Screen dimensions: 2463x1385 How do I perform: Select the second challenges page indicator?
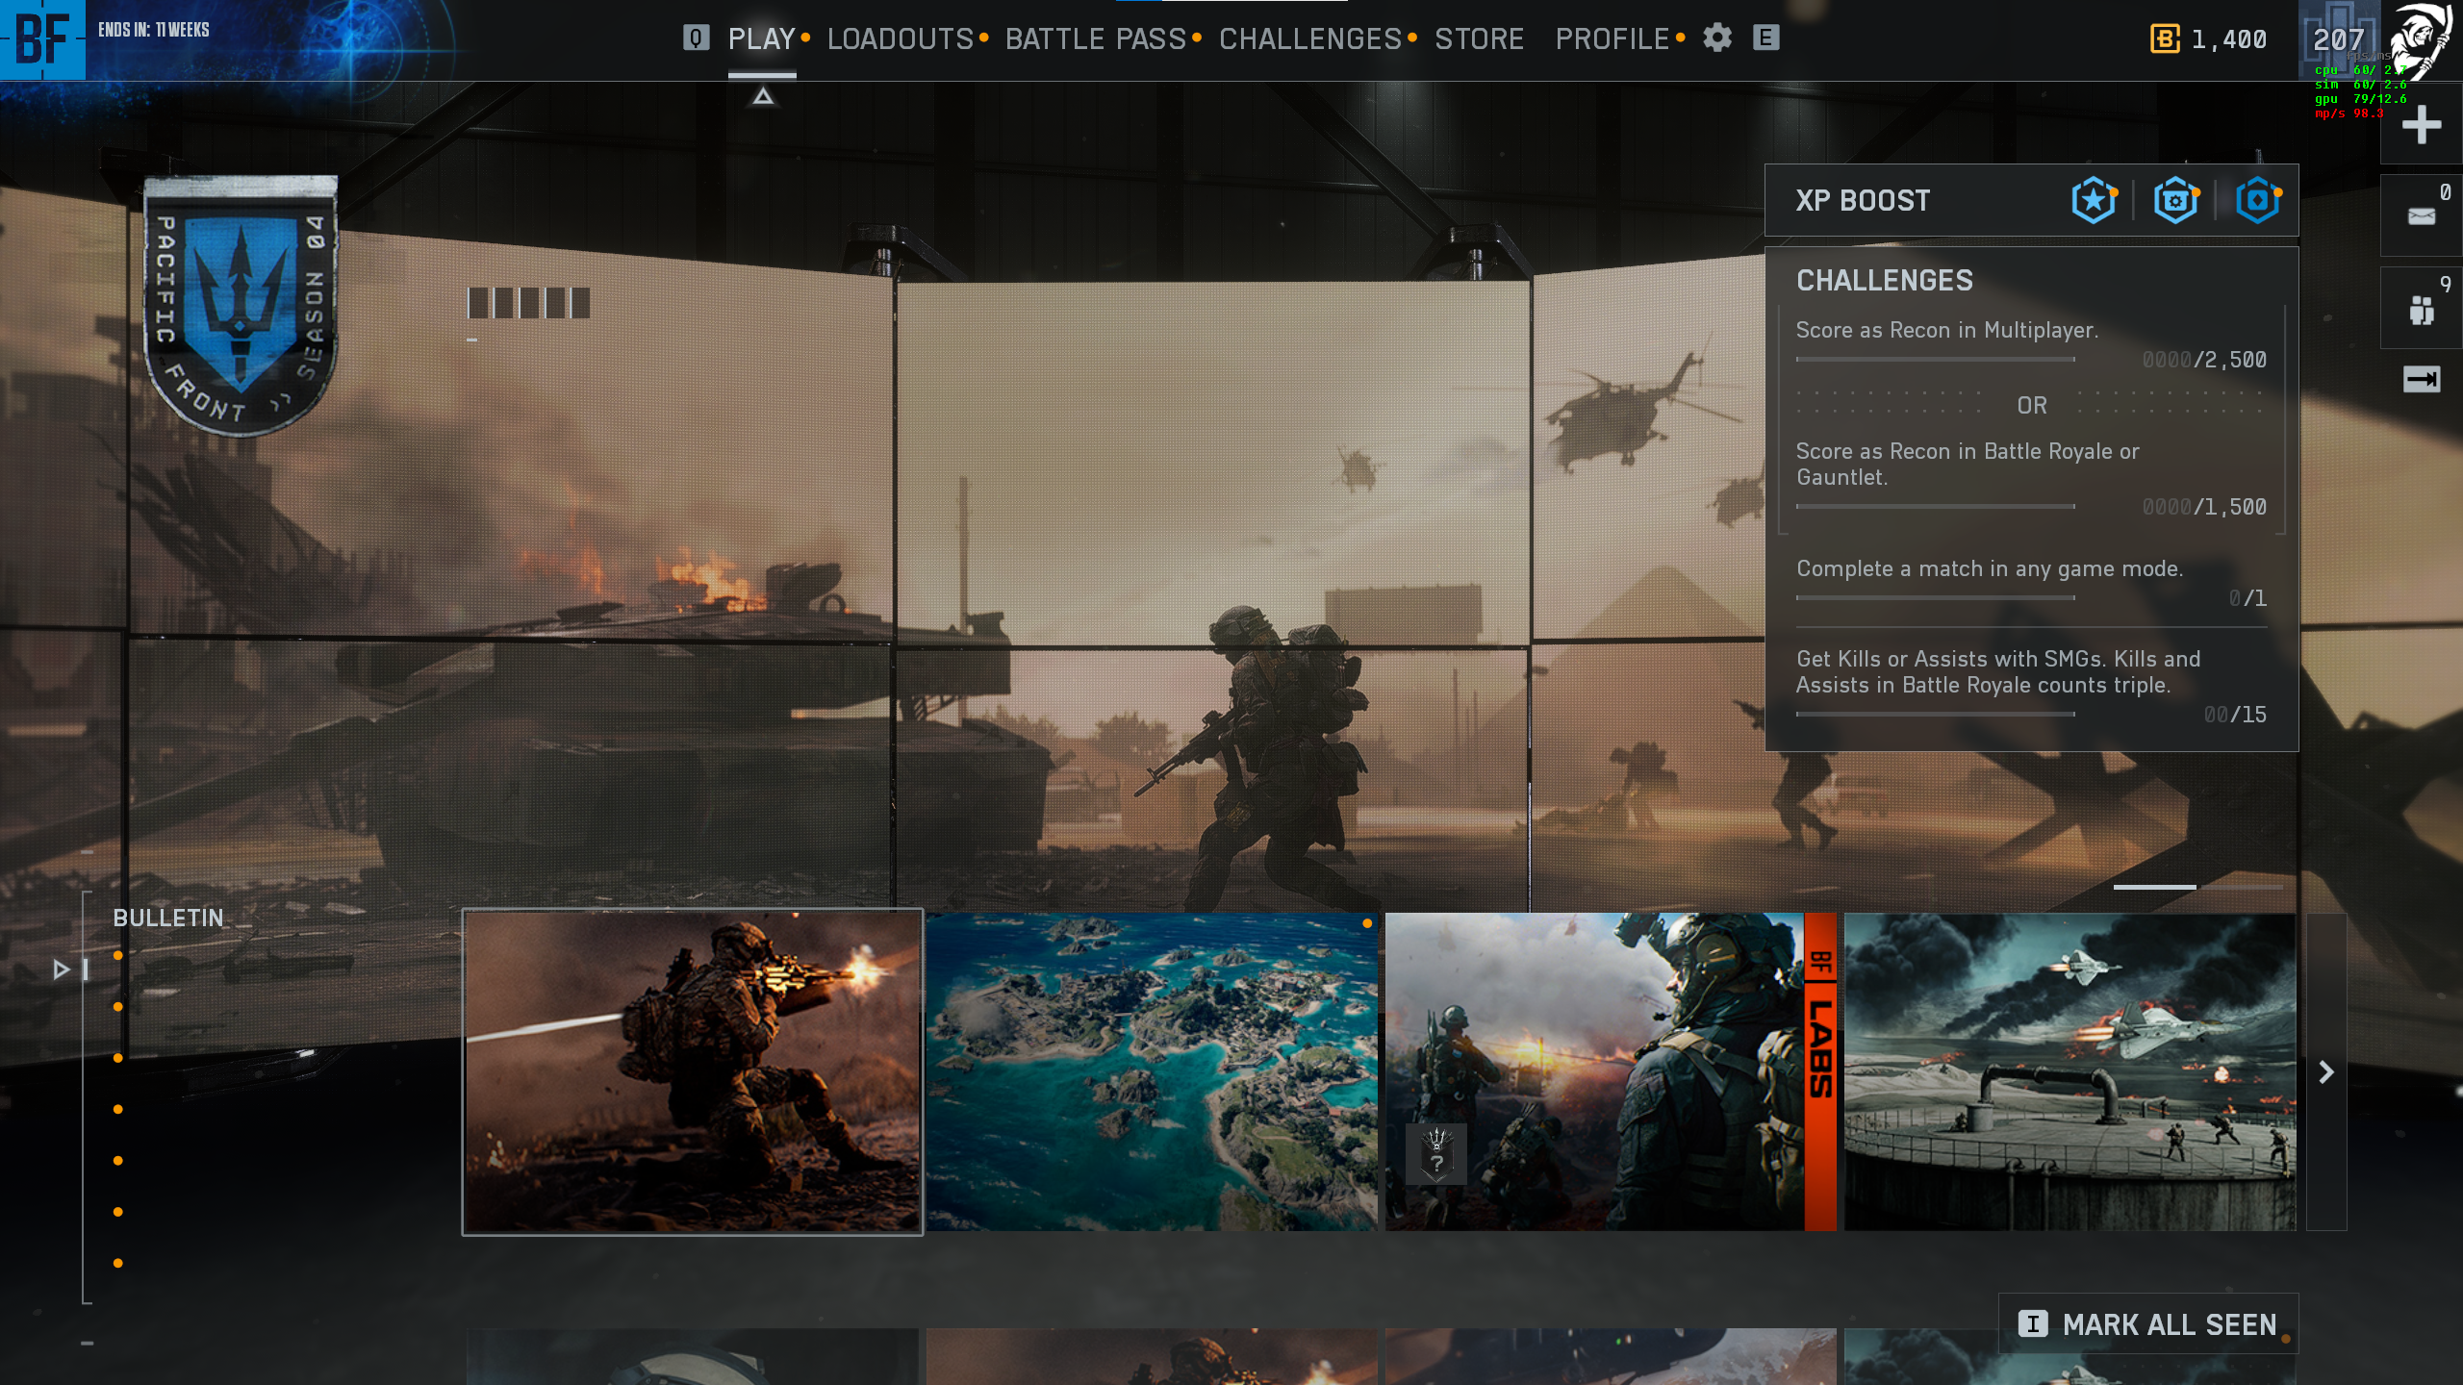(x=2242, y=887)
